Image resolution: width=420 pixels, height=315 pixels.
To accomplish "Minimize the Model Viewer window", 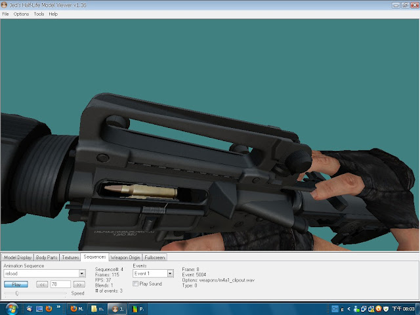I will coord(396,5).
